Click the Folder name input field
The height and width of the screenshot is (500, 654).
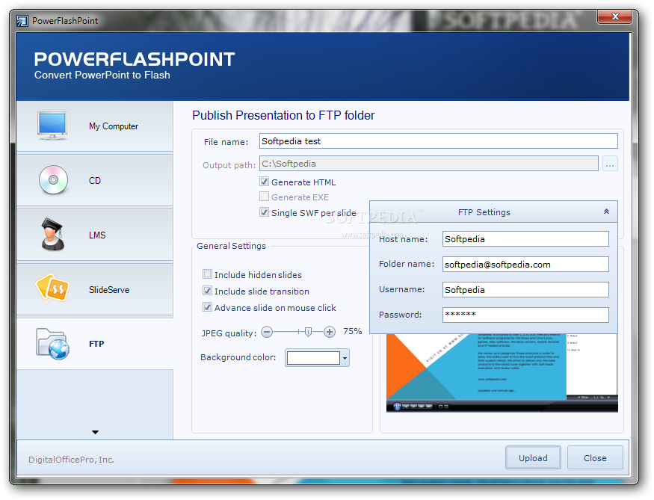(x=525, y=265)
